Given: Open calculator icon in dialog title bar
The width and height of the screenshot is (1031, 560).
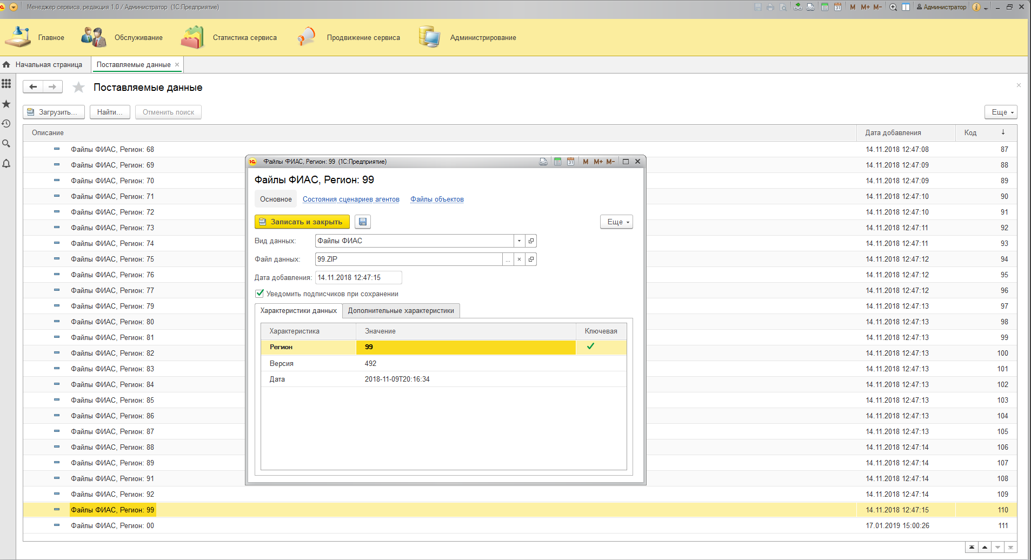Looking at the screenshot, I should (x=557, y=162).
